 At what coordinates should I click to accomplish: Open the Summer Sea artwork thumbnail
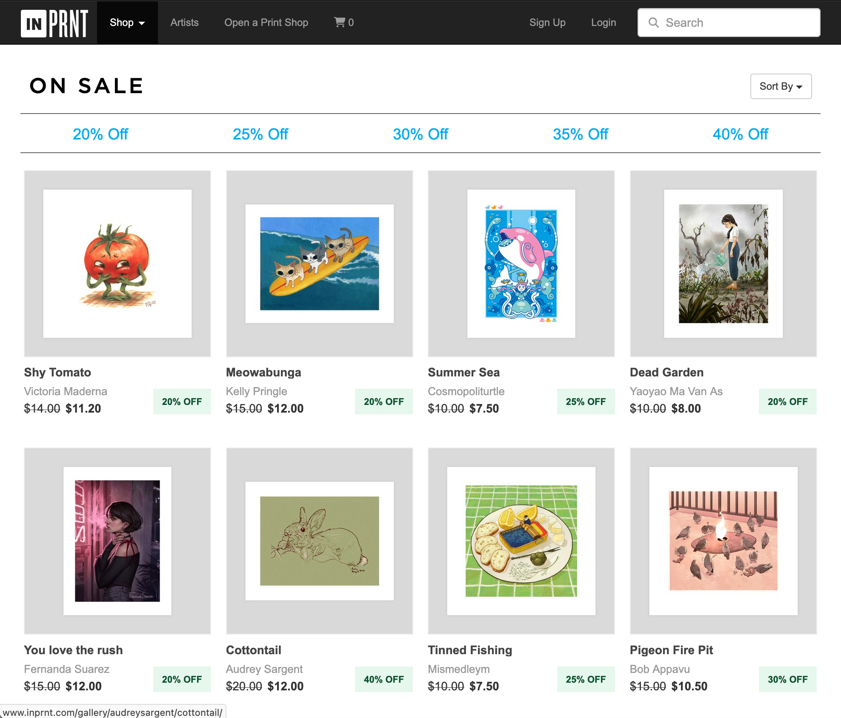coord(521,264)
